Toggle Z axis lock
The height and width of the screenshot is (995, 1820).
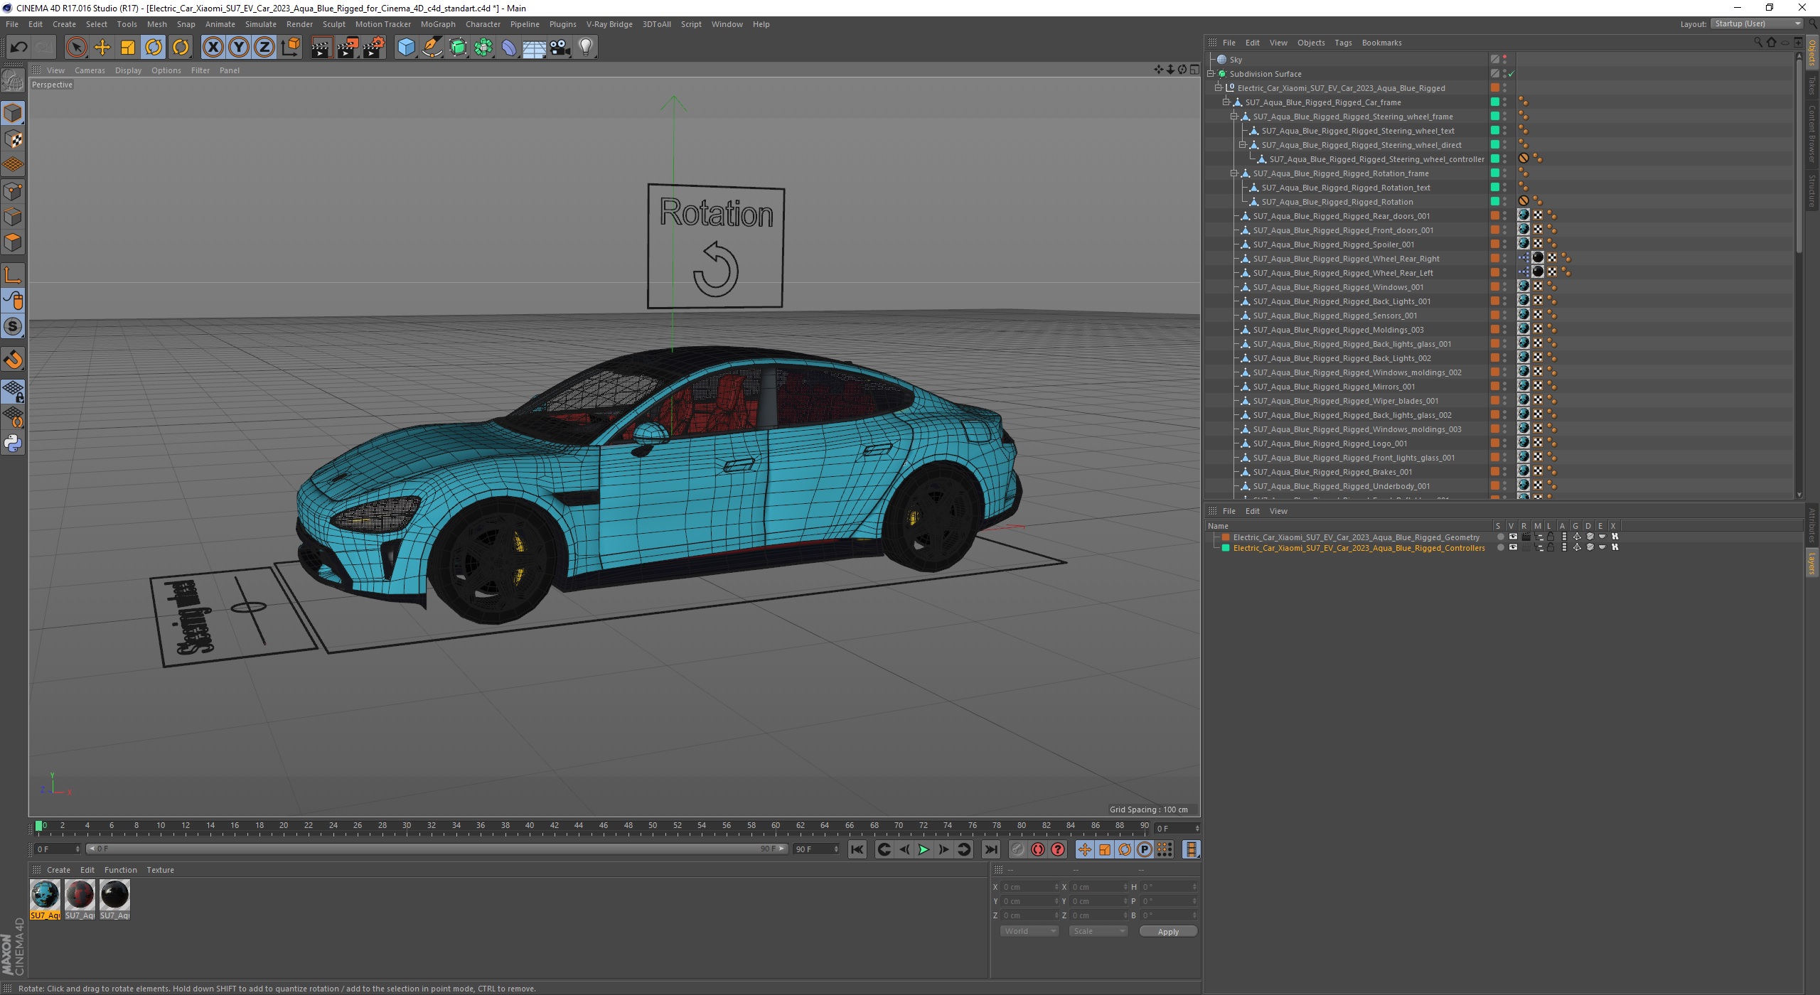[264, 48]
